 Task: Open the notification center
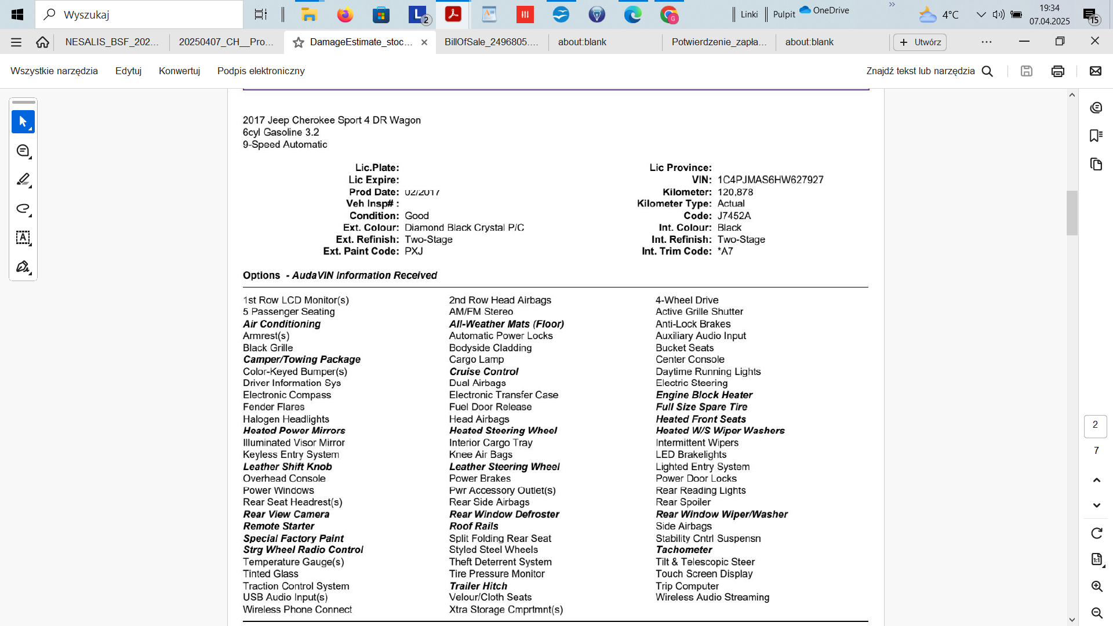pos(1092,16)
